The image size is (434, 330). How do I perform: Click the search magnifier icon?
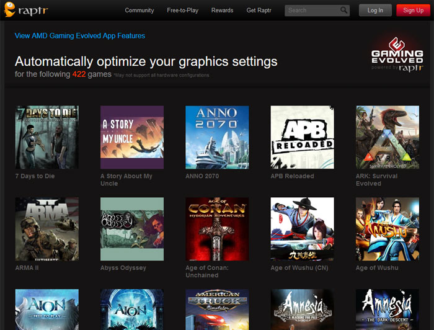pos(343,11)
